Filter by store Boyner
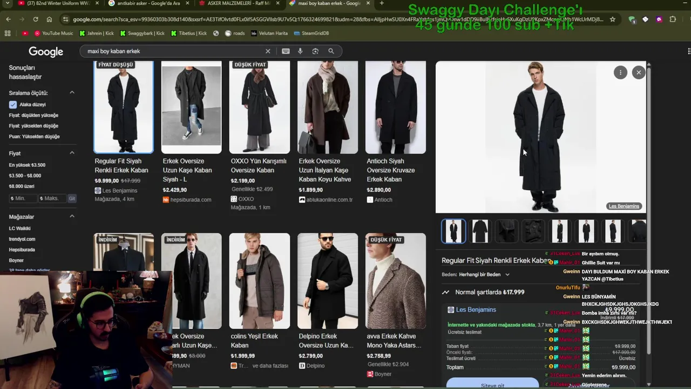This screenshot has width=691, height=389. coord(16,260)
